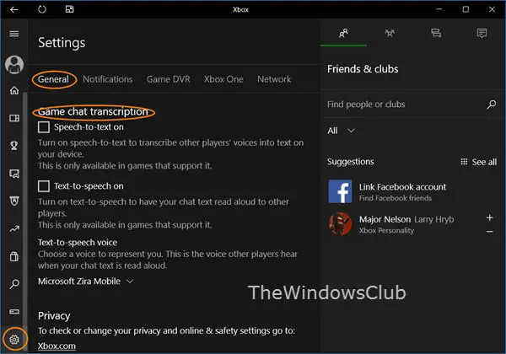Open Microsoft Zira Mobile voice dropdown

point(86,282)
